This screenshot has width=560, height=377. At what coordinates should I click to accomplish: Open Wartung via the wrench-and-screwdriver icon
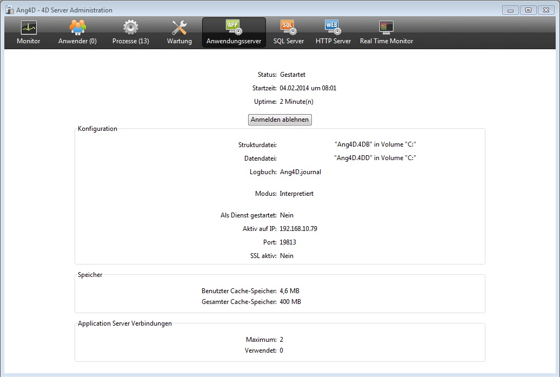tap(179, 28)
